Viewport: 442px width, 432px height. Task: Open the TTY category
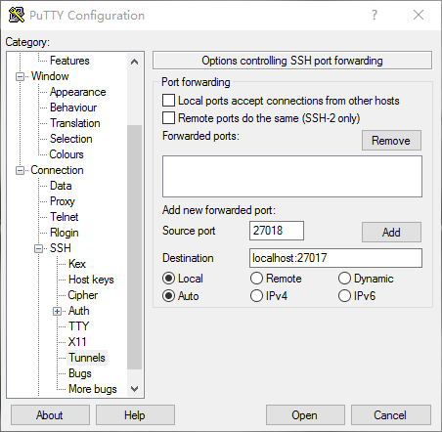[78, 326]
